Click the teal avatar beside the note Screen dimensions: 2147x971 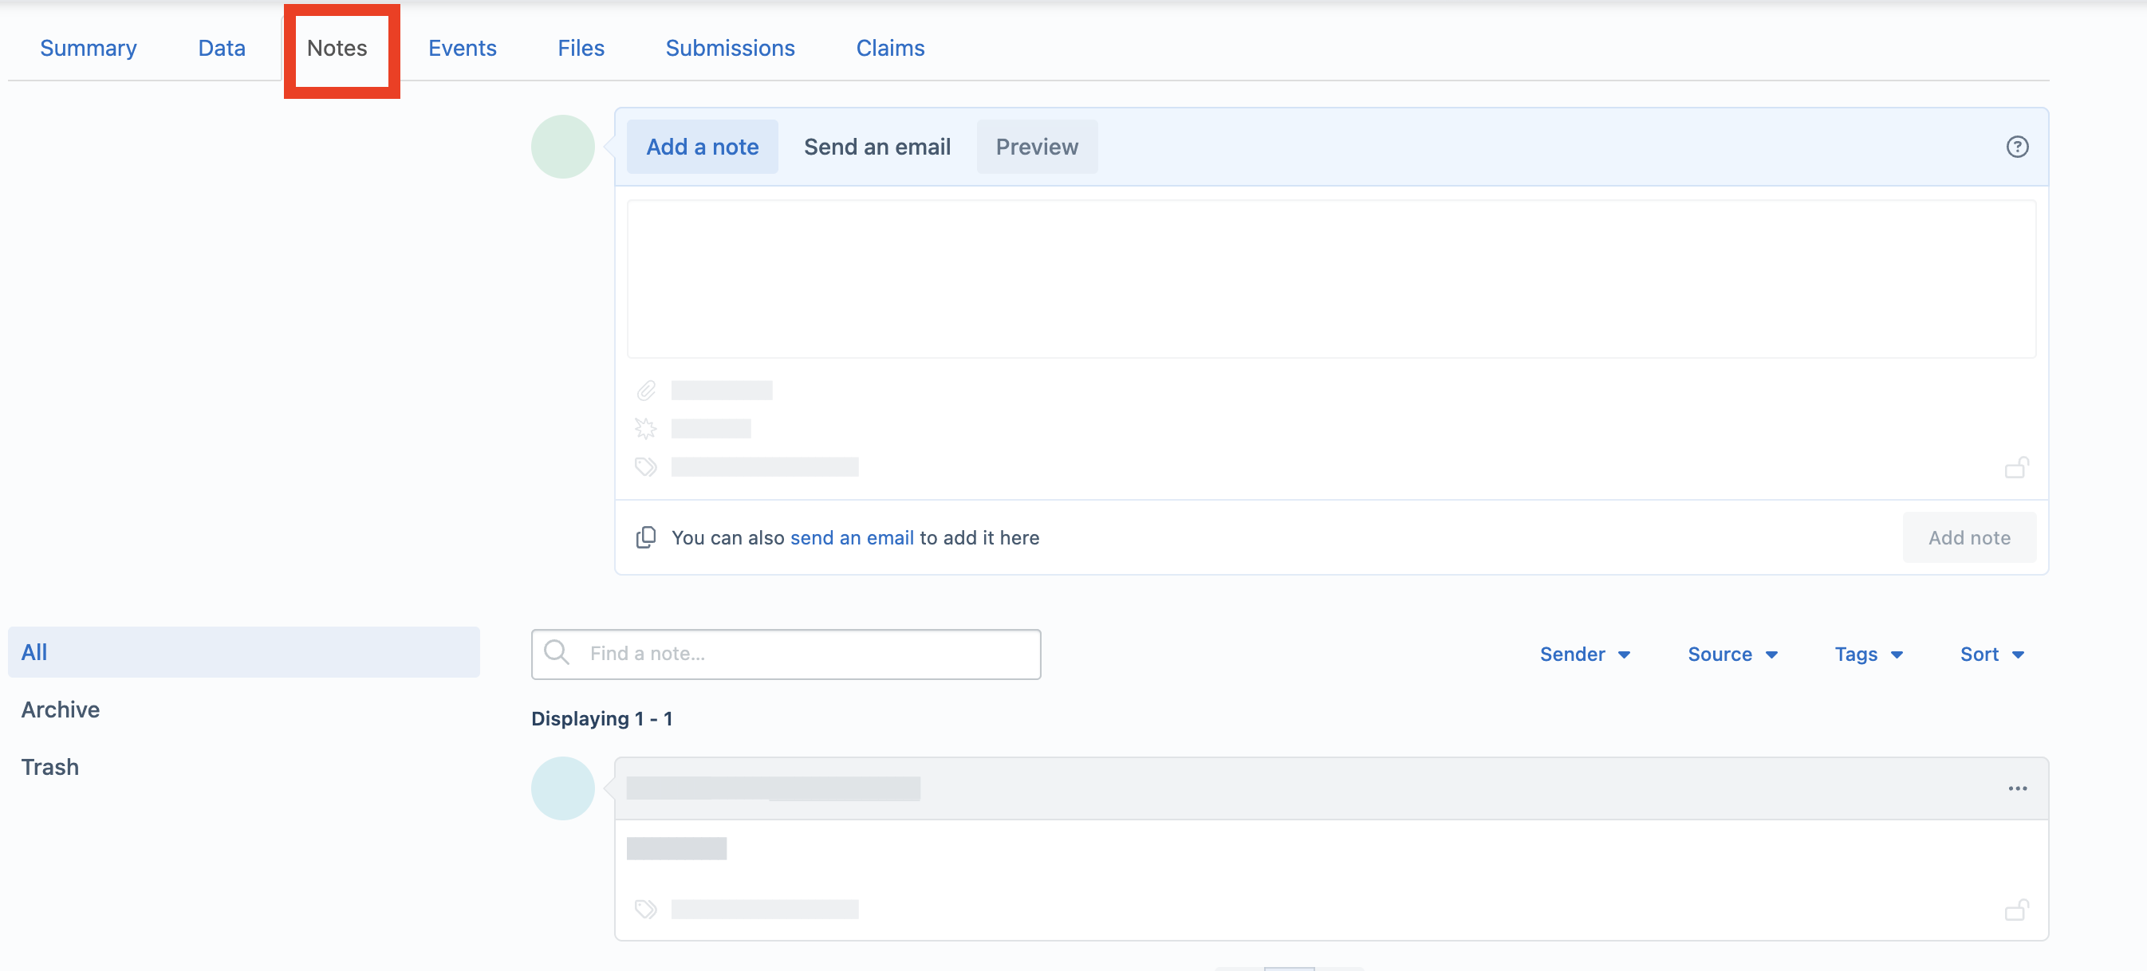point(562,788)
